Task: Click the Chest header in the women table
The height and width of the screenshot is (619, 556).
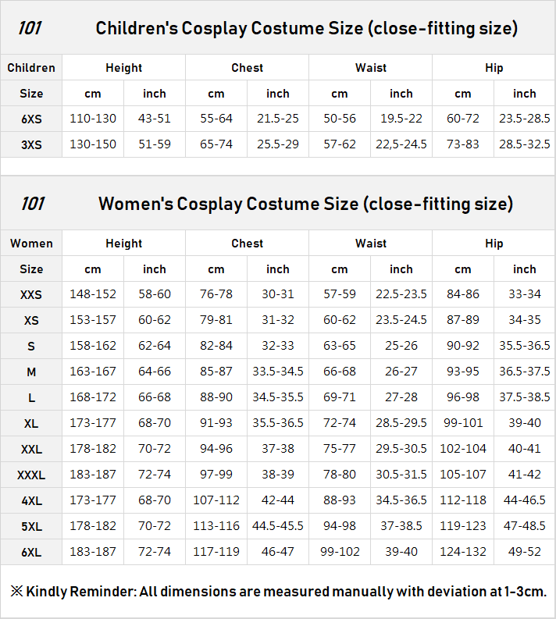Action: coord(247,244)
